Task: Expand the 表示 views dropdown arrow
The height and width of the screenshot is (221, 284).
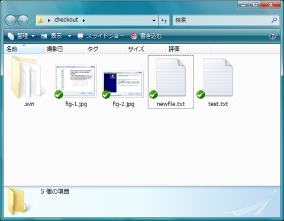Action: pyautogui.click(x=69, y=36)
